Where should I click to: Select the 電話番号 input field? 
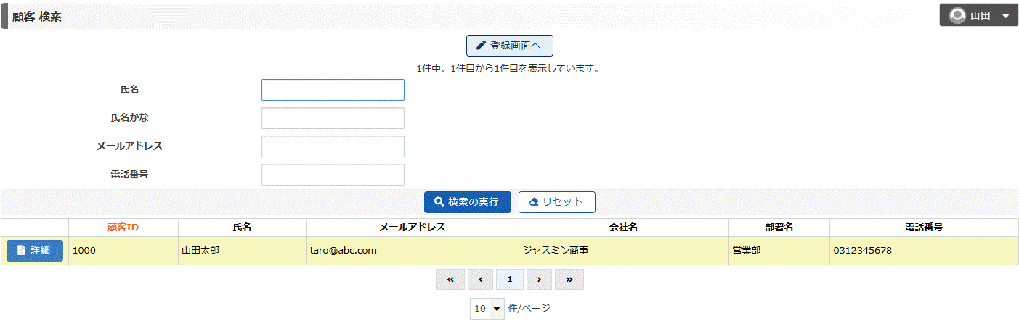pyautogui.click(x=333, y=175)
